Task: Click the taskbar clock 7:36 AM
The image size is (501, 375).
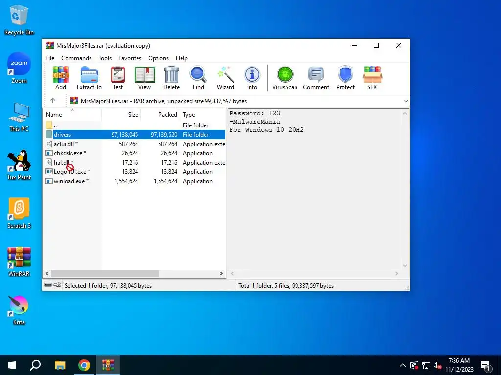Action: [x=459, y=361]
